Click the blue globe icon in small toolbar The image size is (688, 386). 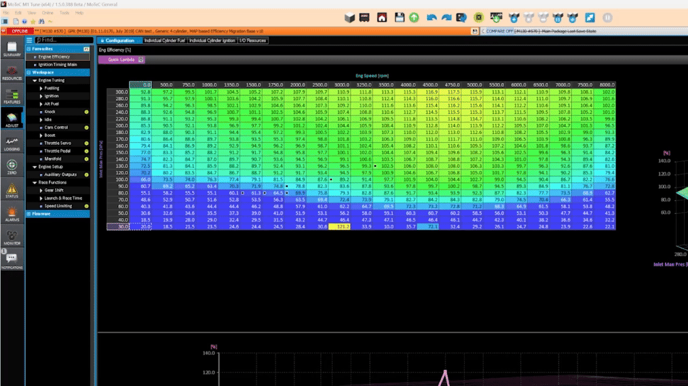point(24,21)
